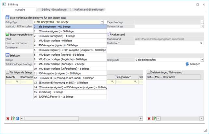Click the Mailversand envelope section icon
Image resolution: width=209 pixels, height=134 pixels.
click(110, 34)
